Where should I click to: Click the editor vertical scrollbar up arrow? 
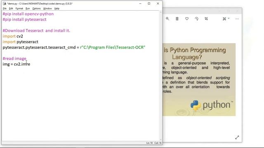click(160, 12)
